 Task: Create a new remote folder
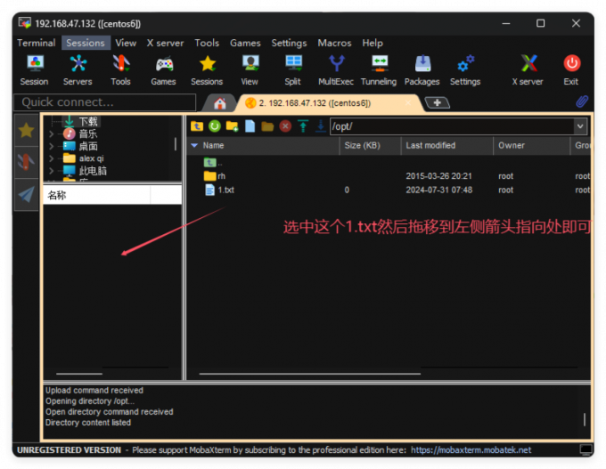(x=233, y=126)
